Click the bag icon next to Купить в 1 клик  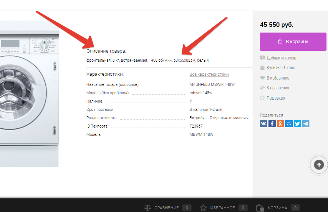(x=262, y=68)
